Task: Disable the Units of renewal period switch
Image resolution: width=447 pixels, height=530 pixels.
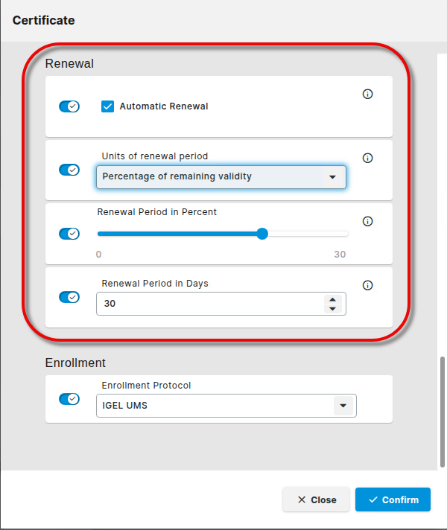Action: click(69, 170)
